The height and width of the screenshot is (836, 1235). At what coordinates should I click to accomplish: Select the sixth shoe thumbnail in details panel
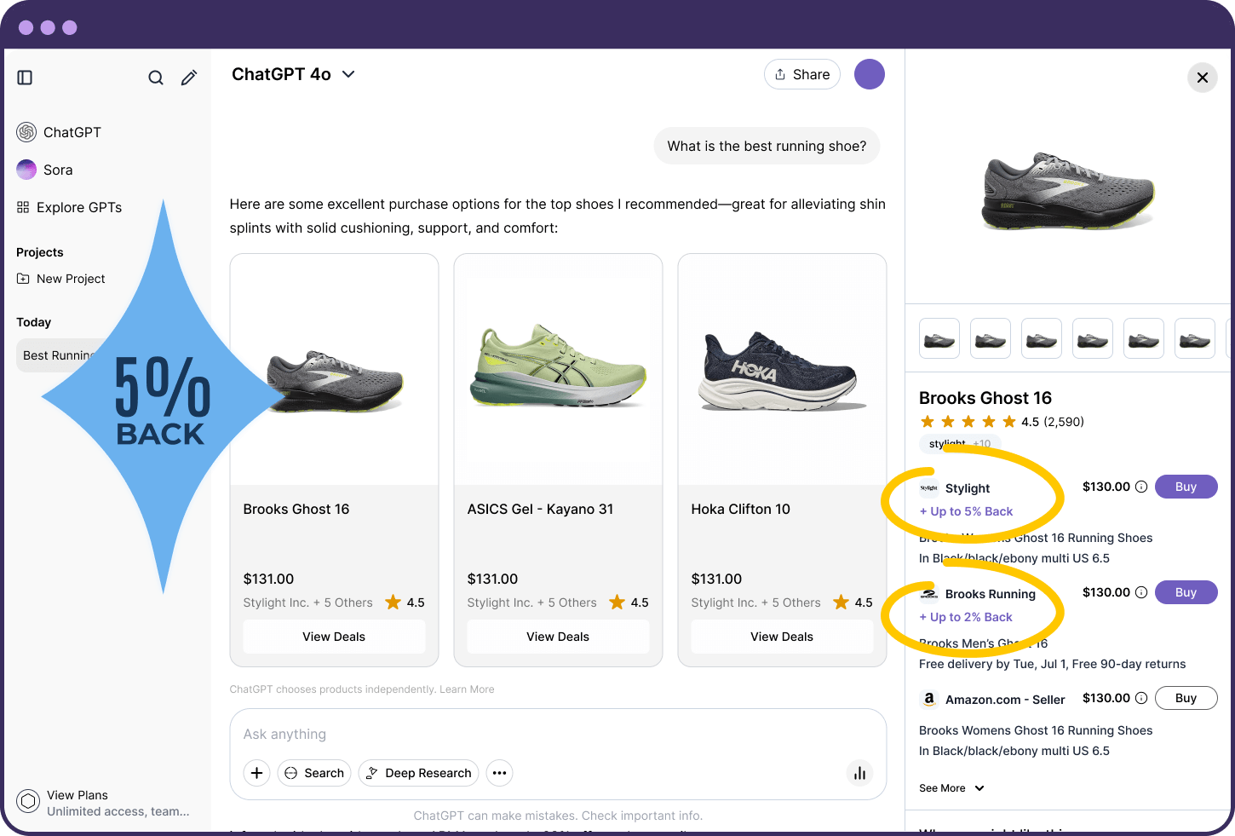pos(1195,338)
